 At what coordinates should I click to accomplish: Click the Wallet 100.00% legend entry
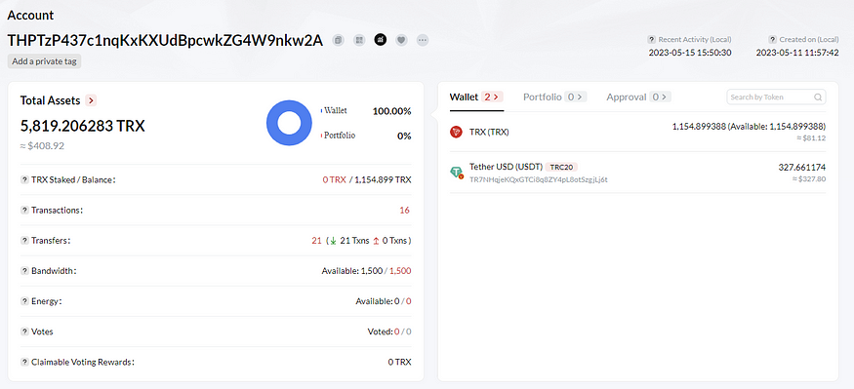click(x=366, y=111)
